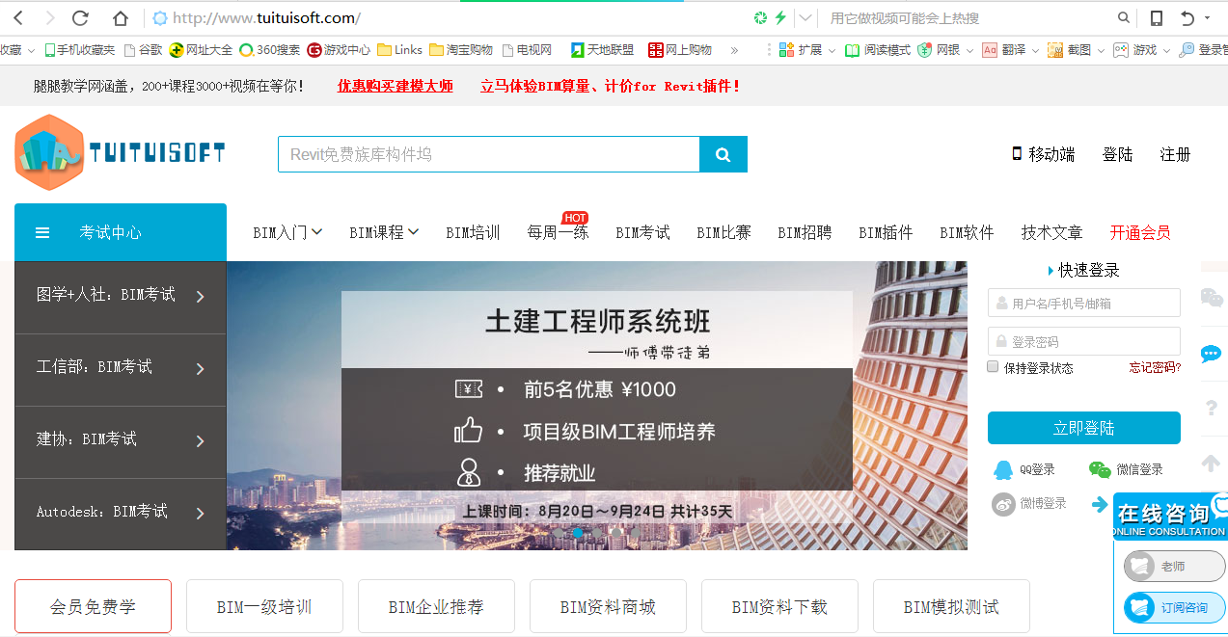This screenshot has width=1228, height=637.
Task: Expand the Autodesk:BIM考试 category
Action: coord(121,513)
